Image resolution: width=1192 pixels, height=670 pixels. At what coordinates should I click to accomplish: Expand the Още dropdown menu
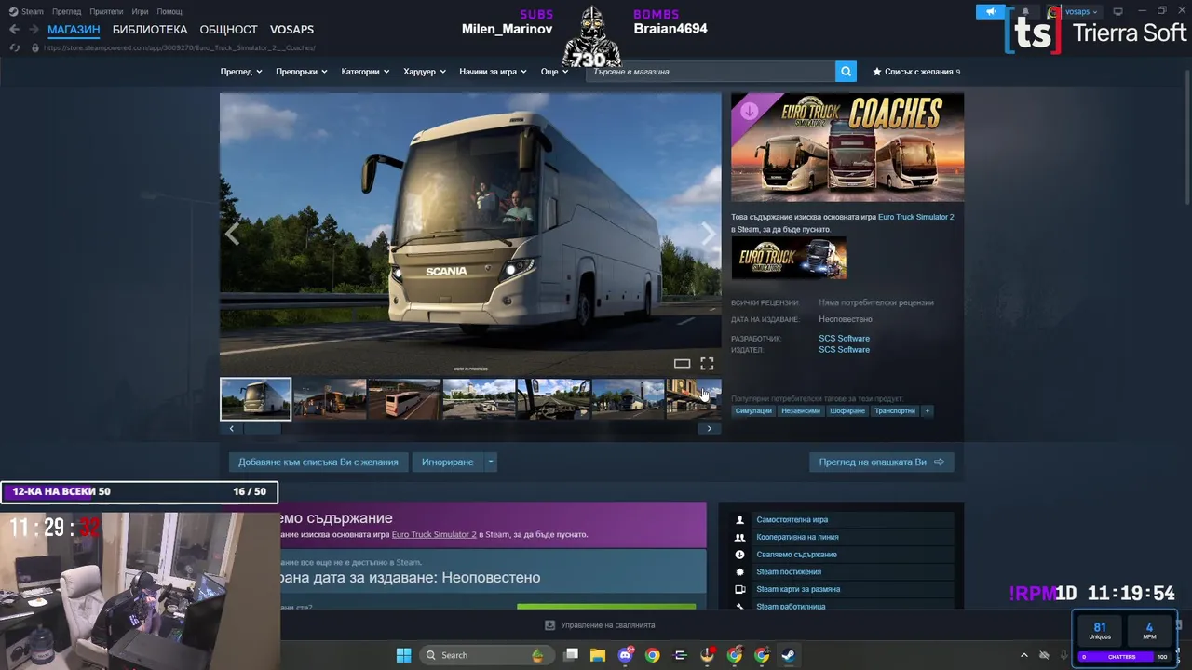click(554, 72)
